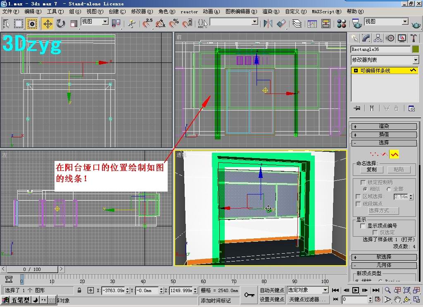Click the Mirror tool icon

(x=269, y=24)
